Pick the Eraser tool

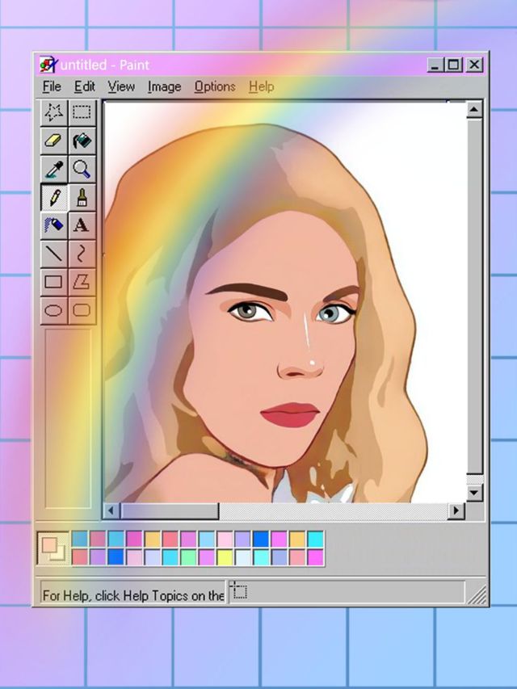click(54, 141)
